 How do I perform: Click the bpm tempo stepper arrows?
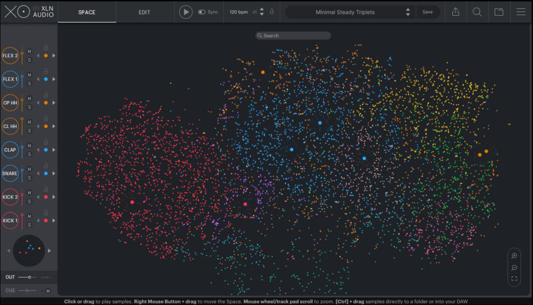pos(262,12)
